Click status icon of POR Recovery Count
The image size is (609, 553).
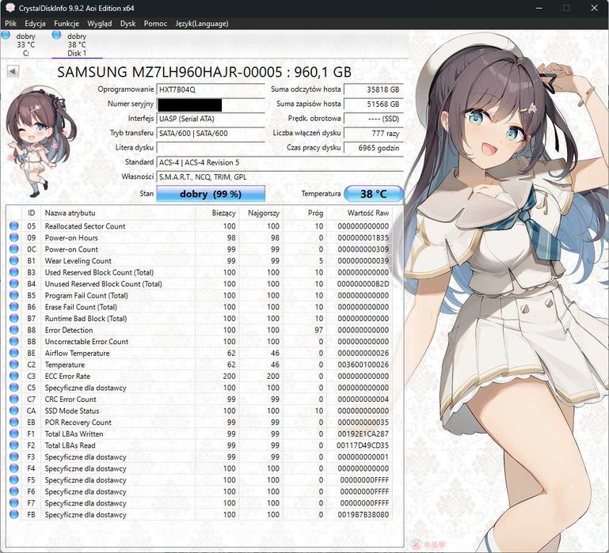14,422
